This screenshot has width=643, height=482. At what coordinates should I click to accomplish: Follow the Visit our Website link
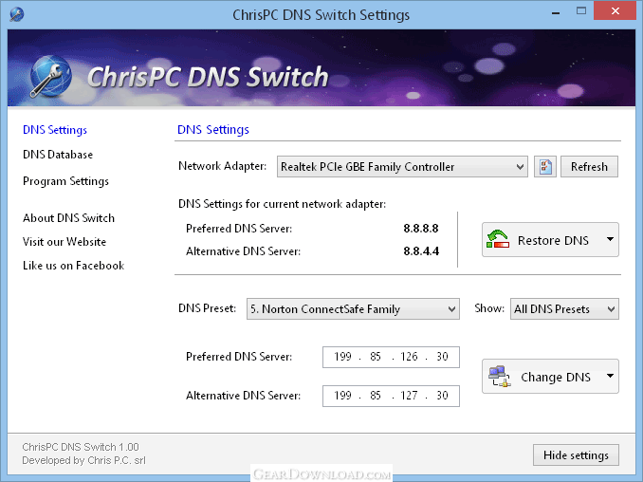pyautogui.click(x=64, y=242)
